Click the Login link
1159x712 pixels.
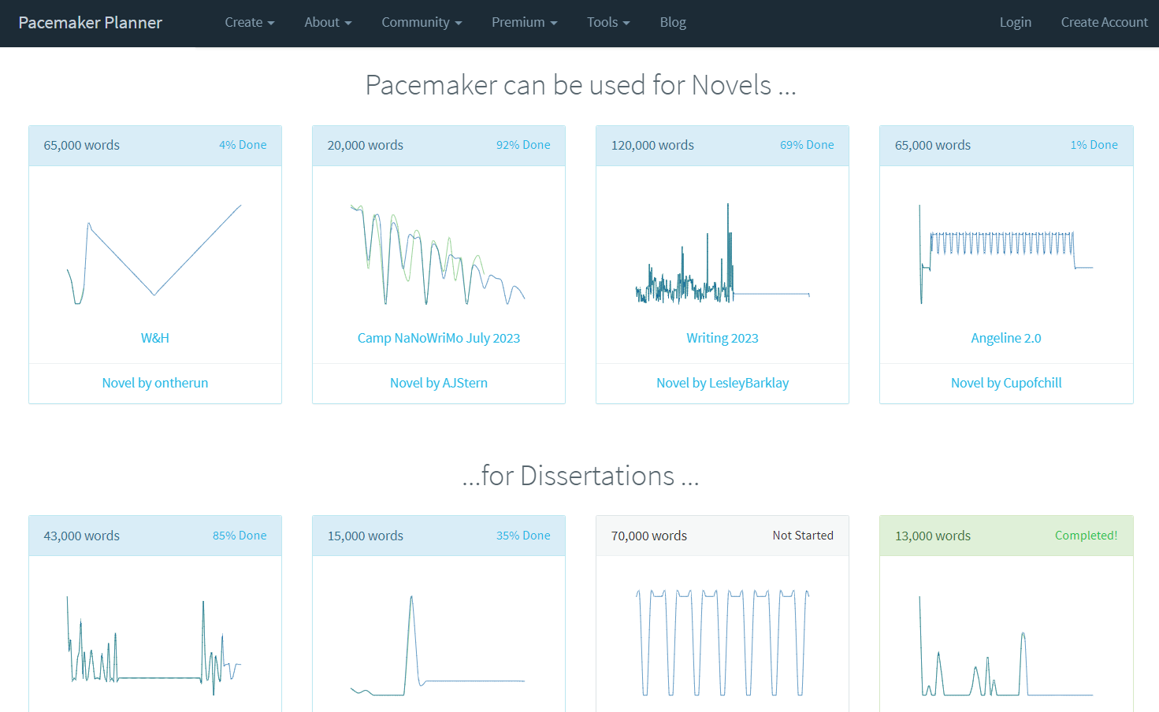(1015, 23)
